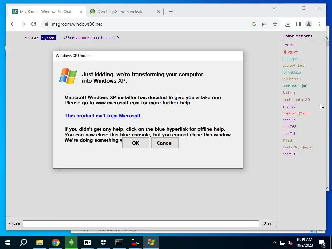Open 'This product isn't from Microsoft' link
The width and height of the screenshot is (332, 249).
(x=103, y=116)
